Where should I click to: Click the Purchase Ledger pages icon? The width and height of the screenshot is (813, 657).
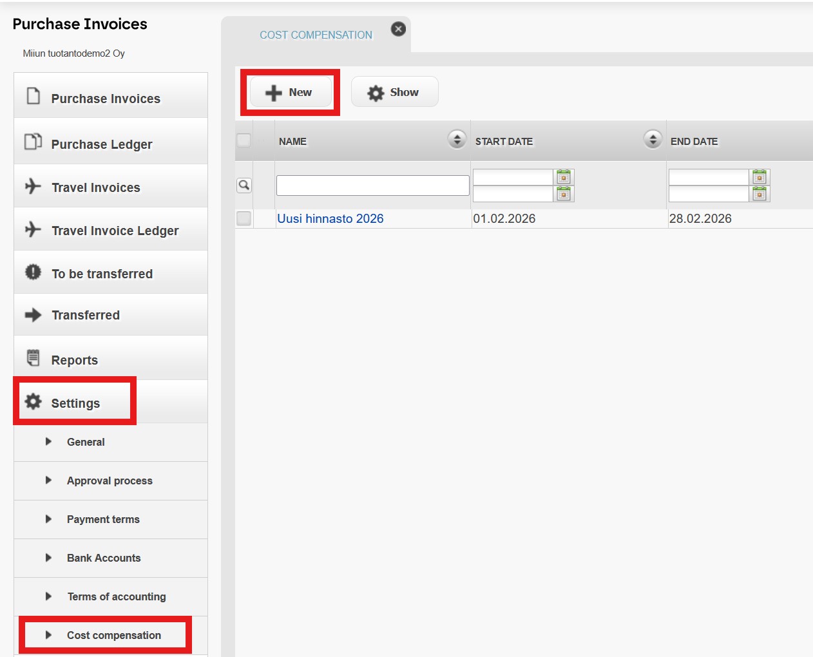point(33,141)
